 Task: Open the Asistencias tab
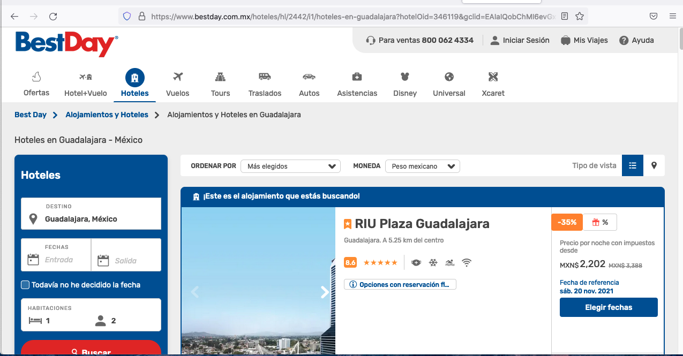357,84
